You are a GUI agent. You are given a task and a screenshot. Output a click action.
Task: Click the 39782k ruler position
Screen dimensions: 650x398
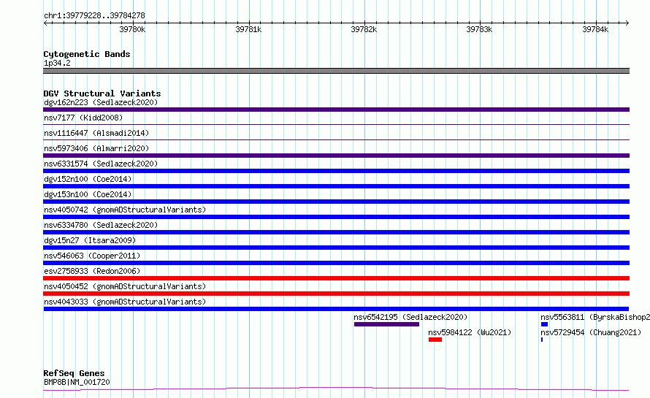(364, 29)
